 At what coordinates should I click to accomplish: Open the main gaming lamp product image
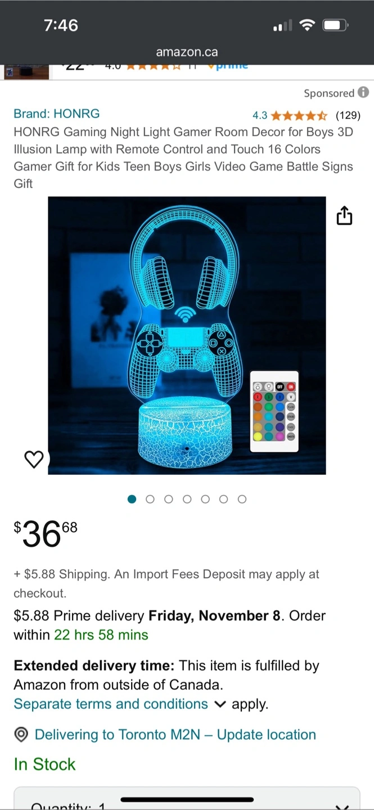point(187,335)
